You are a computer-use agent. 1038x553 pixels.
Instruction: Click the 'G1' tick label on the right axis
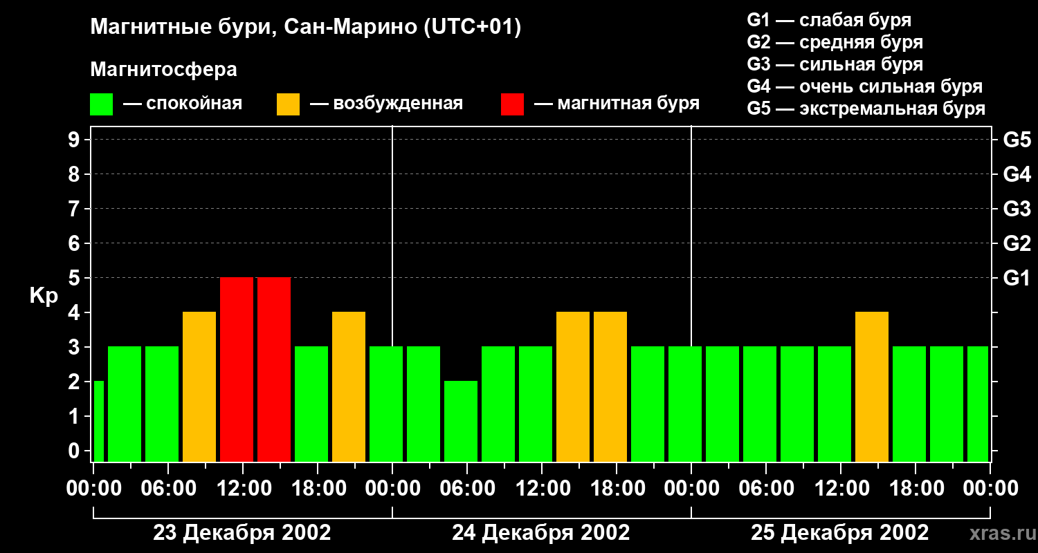pos(1017,278)
